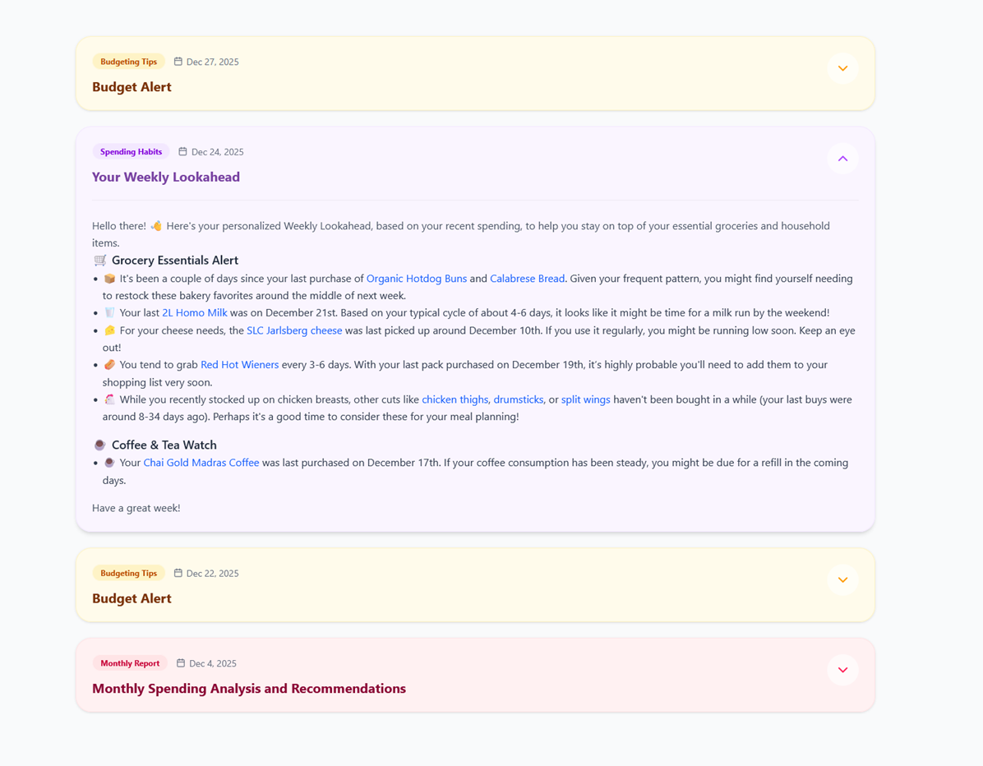The width and height of the screenshot is (983, 766).
Task: Open the chicken thighs link
Action: coord(455,400)
